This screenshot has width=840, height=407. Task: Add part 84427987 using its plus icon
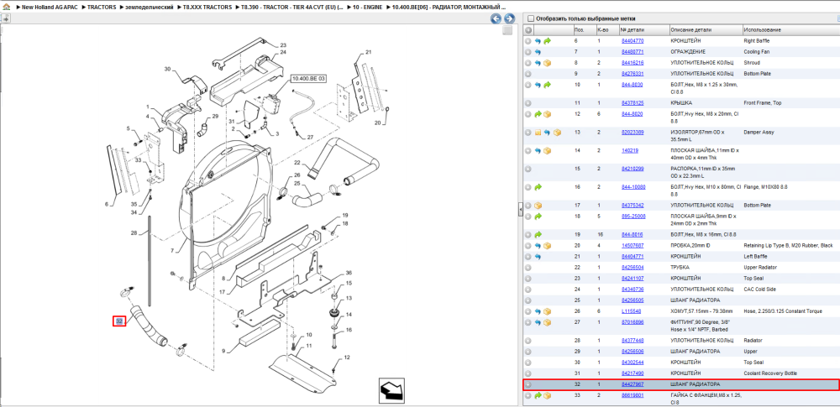click(x=528, y=384)
